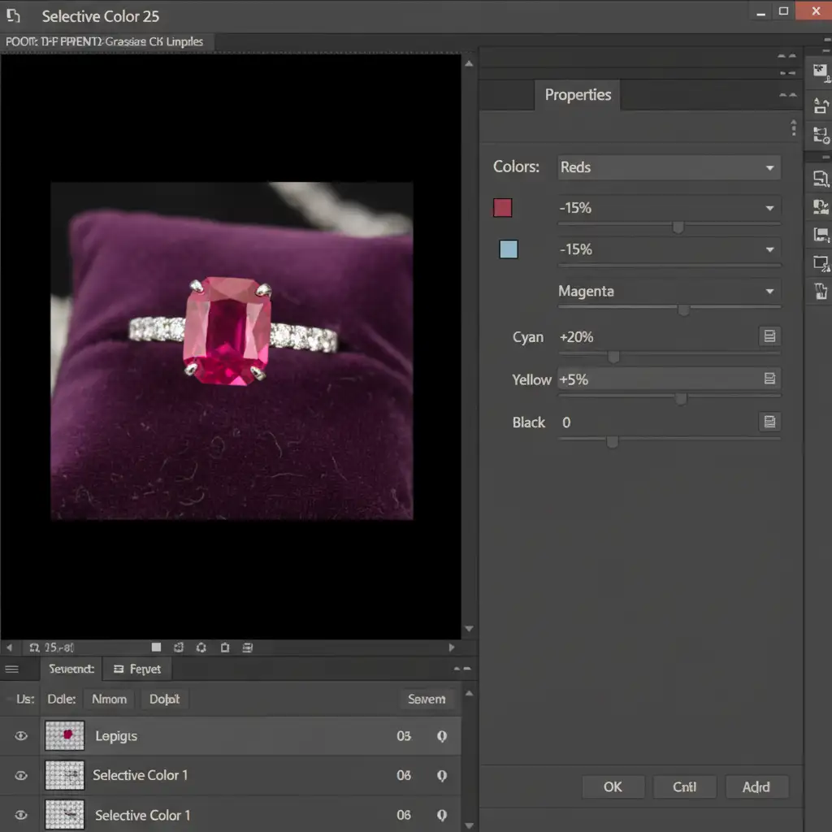
Task: Open the Properties panel vertical dots menu
Action: [793, 128]
